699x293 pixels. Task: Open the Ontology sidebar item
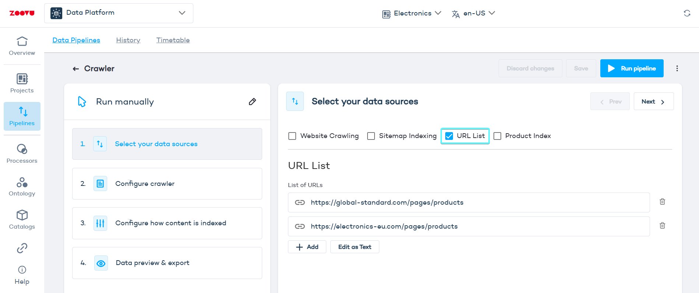[x=22, y=187]
